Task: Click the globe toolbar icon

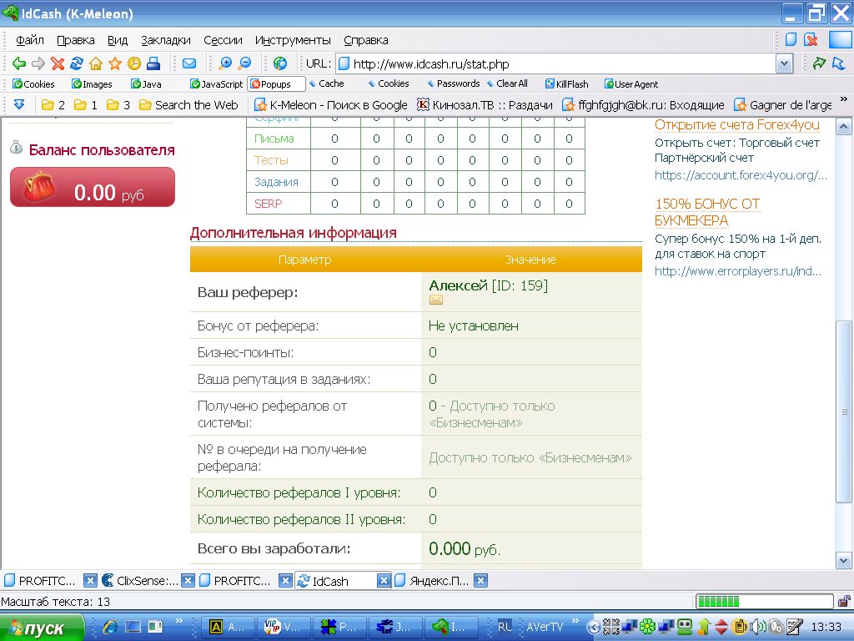Action: pos(280,63)
